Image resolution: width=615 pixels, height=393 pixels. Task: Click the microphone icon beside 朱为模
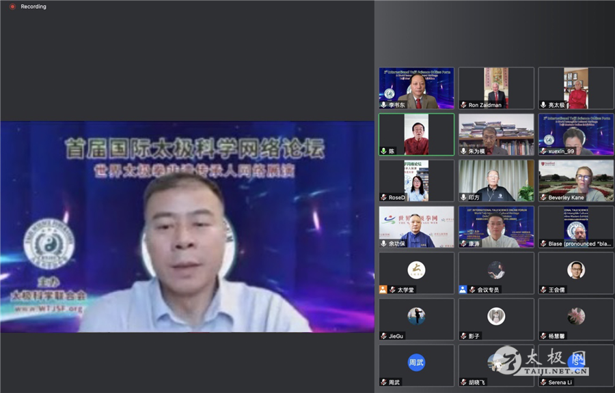464,151
